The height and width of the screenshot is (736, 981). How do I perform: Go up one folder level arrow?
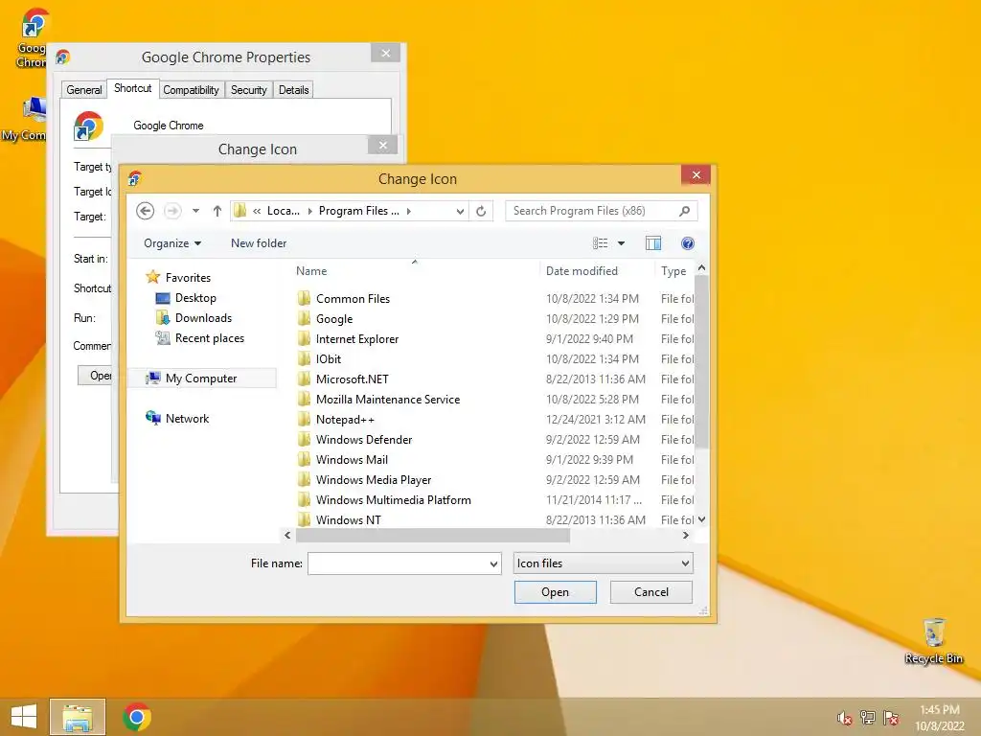pos(217,211)
